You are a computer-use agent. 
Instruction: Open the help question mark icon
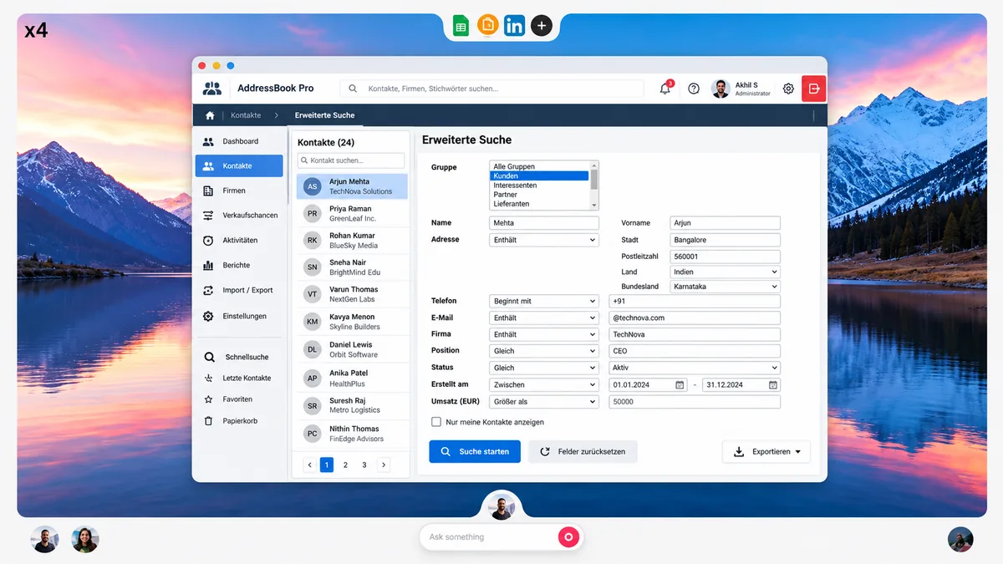point(694,89)
